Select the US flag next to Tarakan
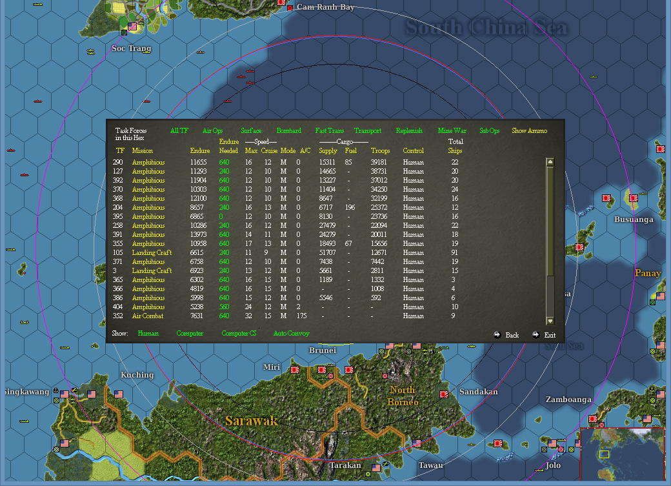Viewport: 671px width, 486px height. 376,467
